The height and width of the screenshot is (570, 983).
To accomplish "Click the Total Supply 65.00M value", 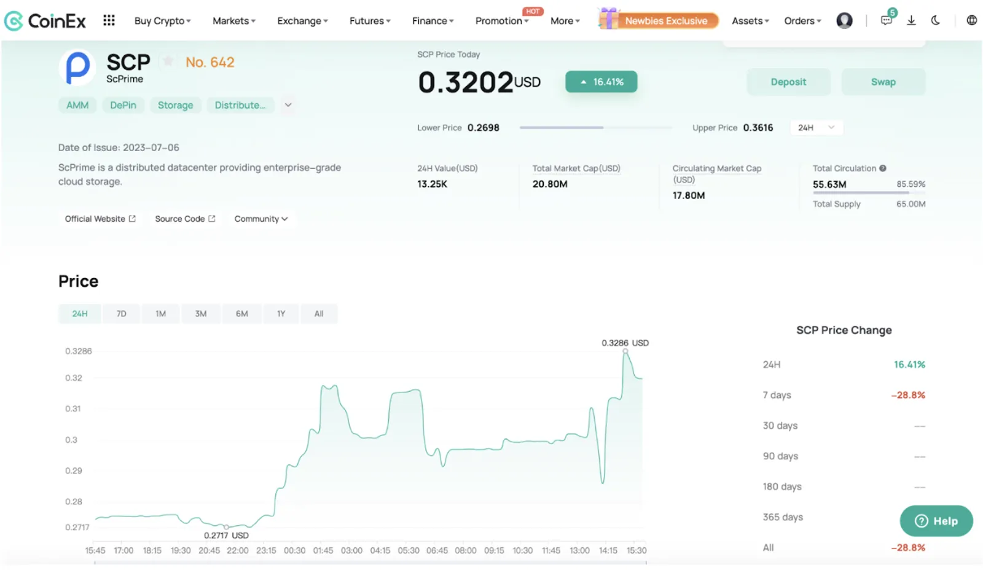I will [x=911, y=204].
